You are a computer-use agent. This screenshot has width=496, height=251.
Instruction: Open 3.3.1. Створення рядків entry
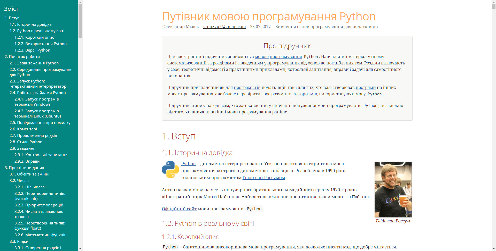38,248
